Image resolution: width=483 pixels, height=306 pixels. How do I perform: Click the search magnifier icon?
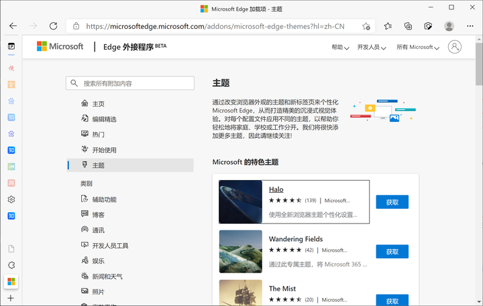point(74,83)
